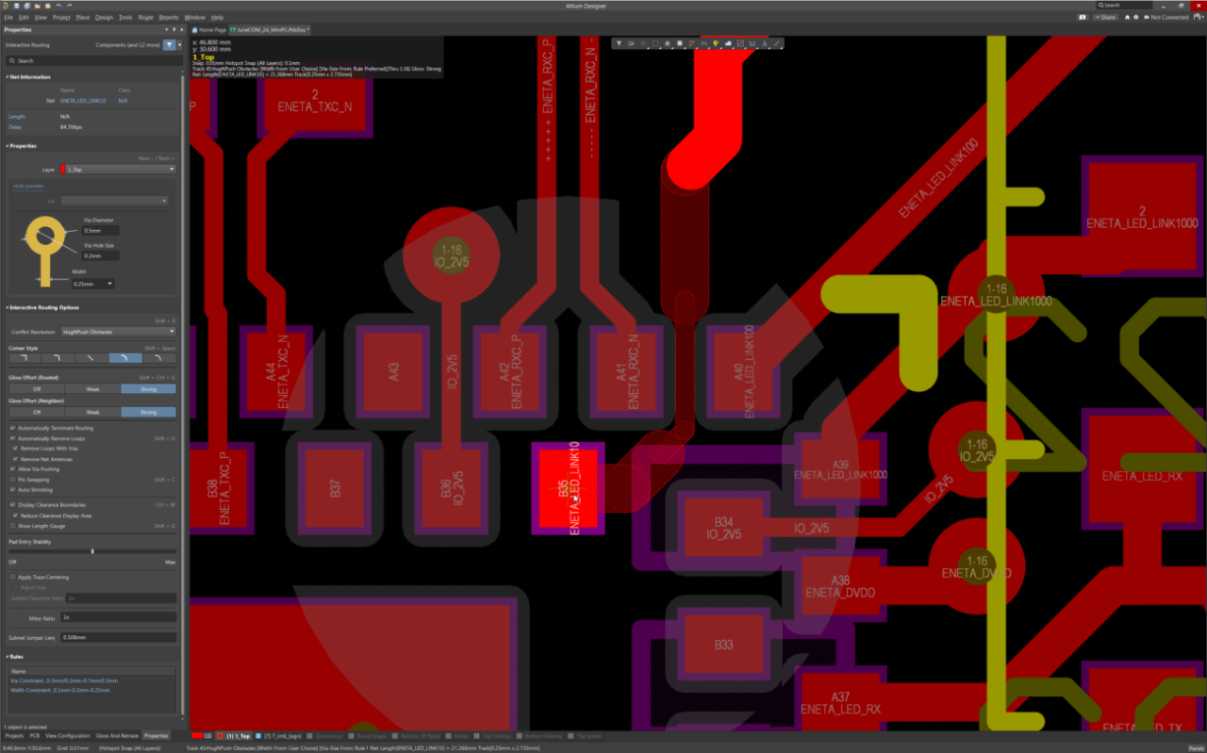Select the 90-degree corner style icon
The width and height of the screenshot is (1207, 753).
click(25, 358)
